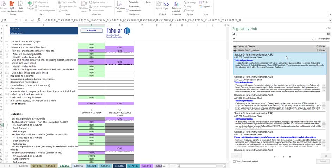Click the formula bar cancel X icon

[x=26, y=20]
